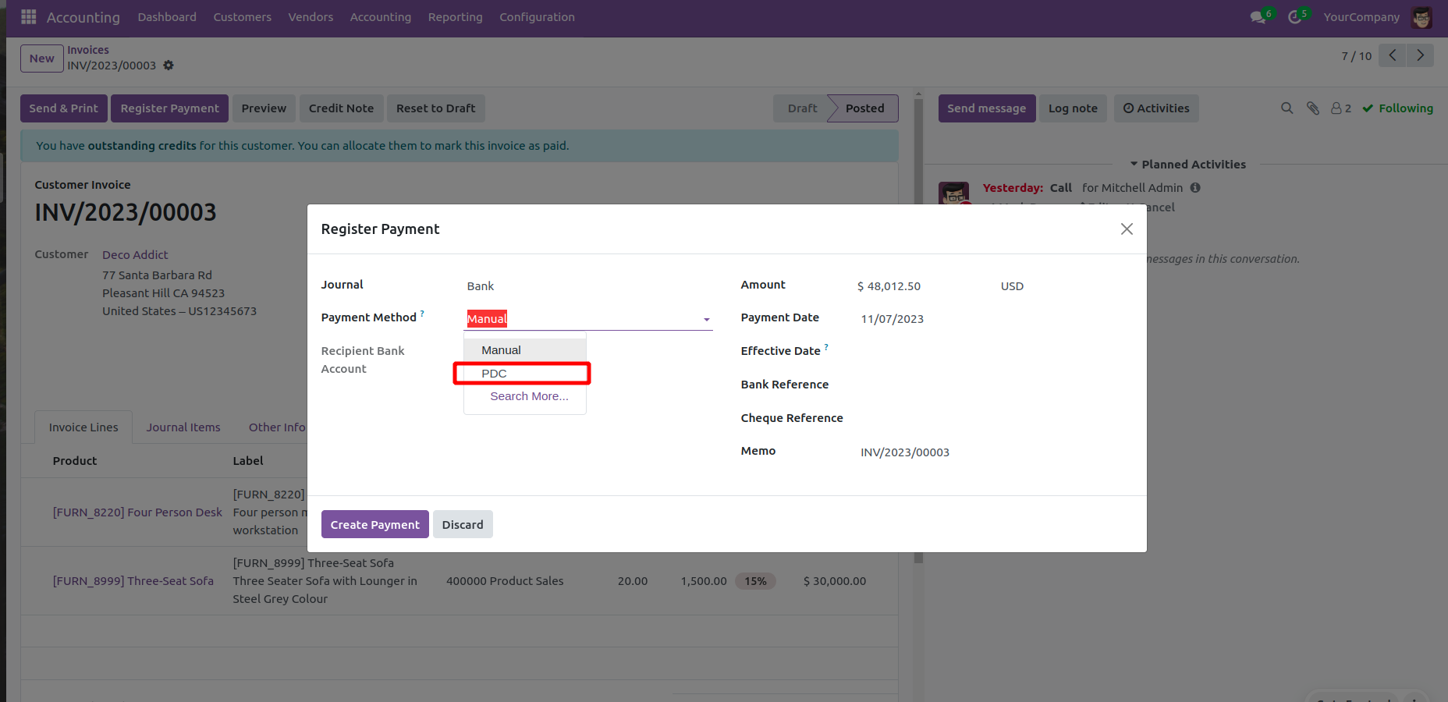Collapse the Planned Activities section
1448x702 pixels.
tap(1187, 165)
